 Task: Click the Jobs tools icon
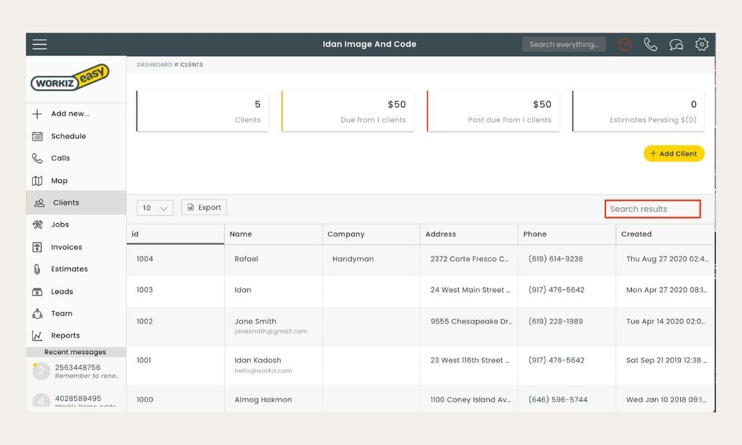pyautogui.click(x=37, y=225)
